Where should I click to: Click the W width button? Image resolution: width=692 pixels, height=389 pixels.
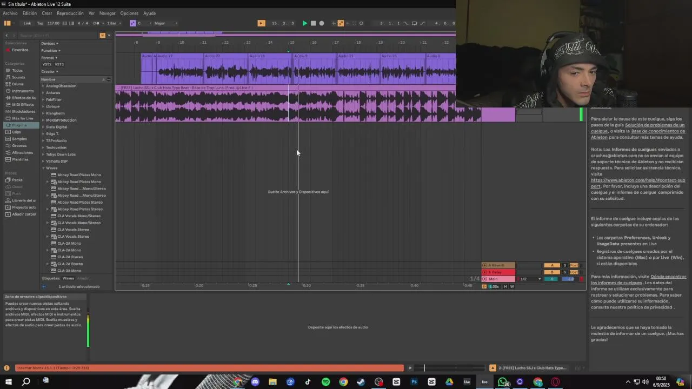[512, 286]
